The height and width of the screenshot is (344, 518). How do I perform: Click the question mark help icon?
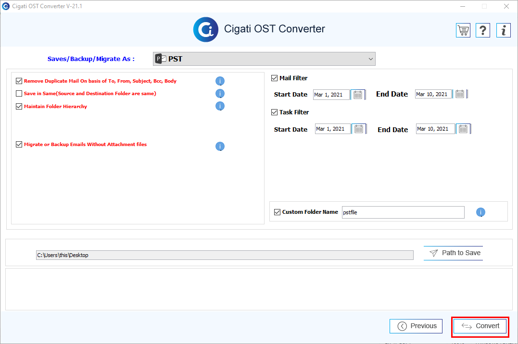click(x=483, y=30)
